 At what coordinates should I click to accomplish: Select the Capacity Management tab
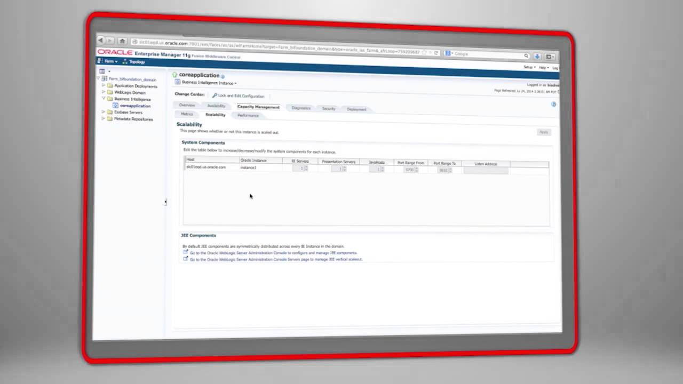click(x=258, y=107)
